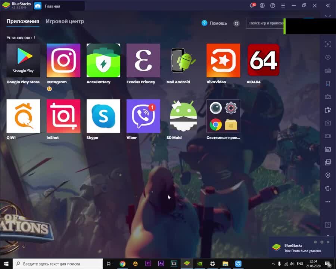
Task: Launch the Instagram app
Action: coord(63,61)
